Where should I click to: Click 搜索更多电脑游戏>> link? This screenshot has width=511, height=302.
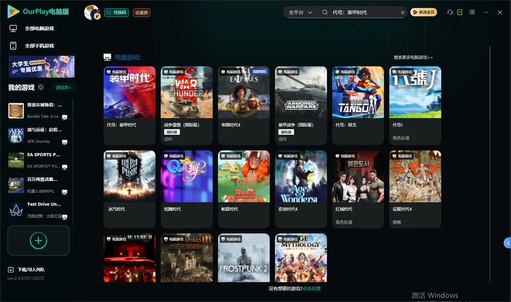[413, 58]
